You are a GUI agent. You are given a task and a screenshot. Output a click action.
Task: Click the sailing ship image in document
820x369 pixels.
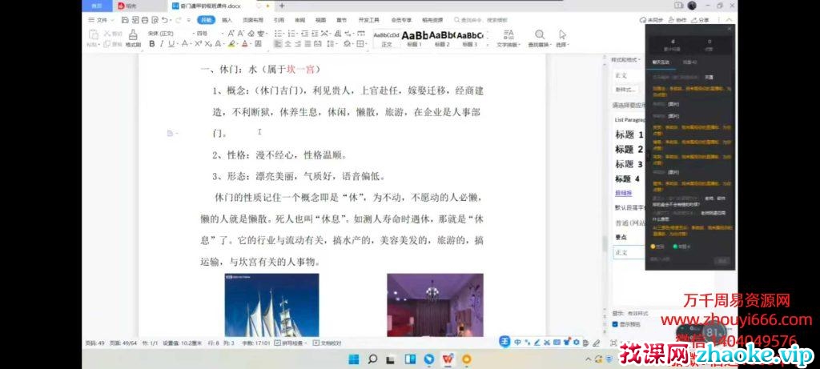(271, 304)
